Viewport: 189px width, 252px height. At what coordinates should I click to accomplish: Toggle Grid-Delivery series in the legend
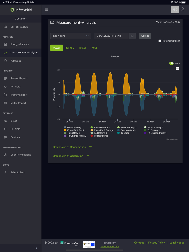(73, 127)
